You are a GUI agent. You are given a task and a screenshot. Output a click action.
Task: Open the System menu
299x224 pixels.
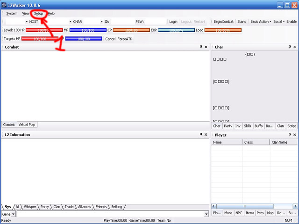click(x=12, y=14)
